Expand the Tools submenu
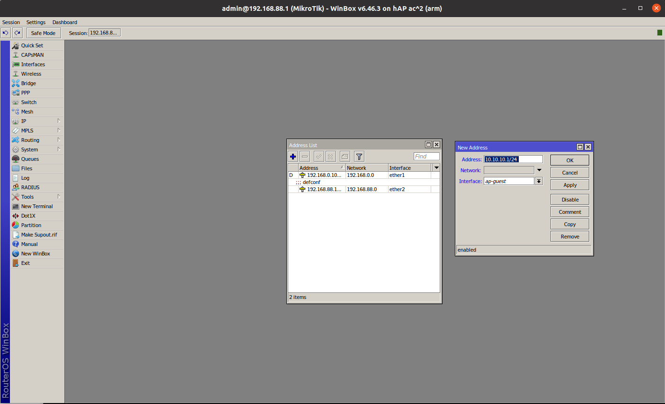Viewport: 665px width, 404px height. 37,197
